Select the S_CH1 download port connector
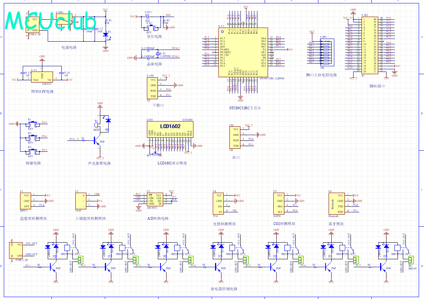424x299 pixels. (153, 88)
